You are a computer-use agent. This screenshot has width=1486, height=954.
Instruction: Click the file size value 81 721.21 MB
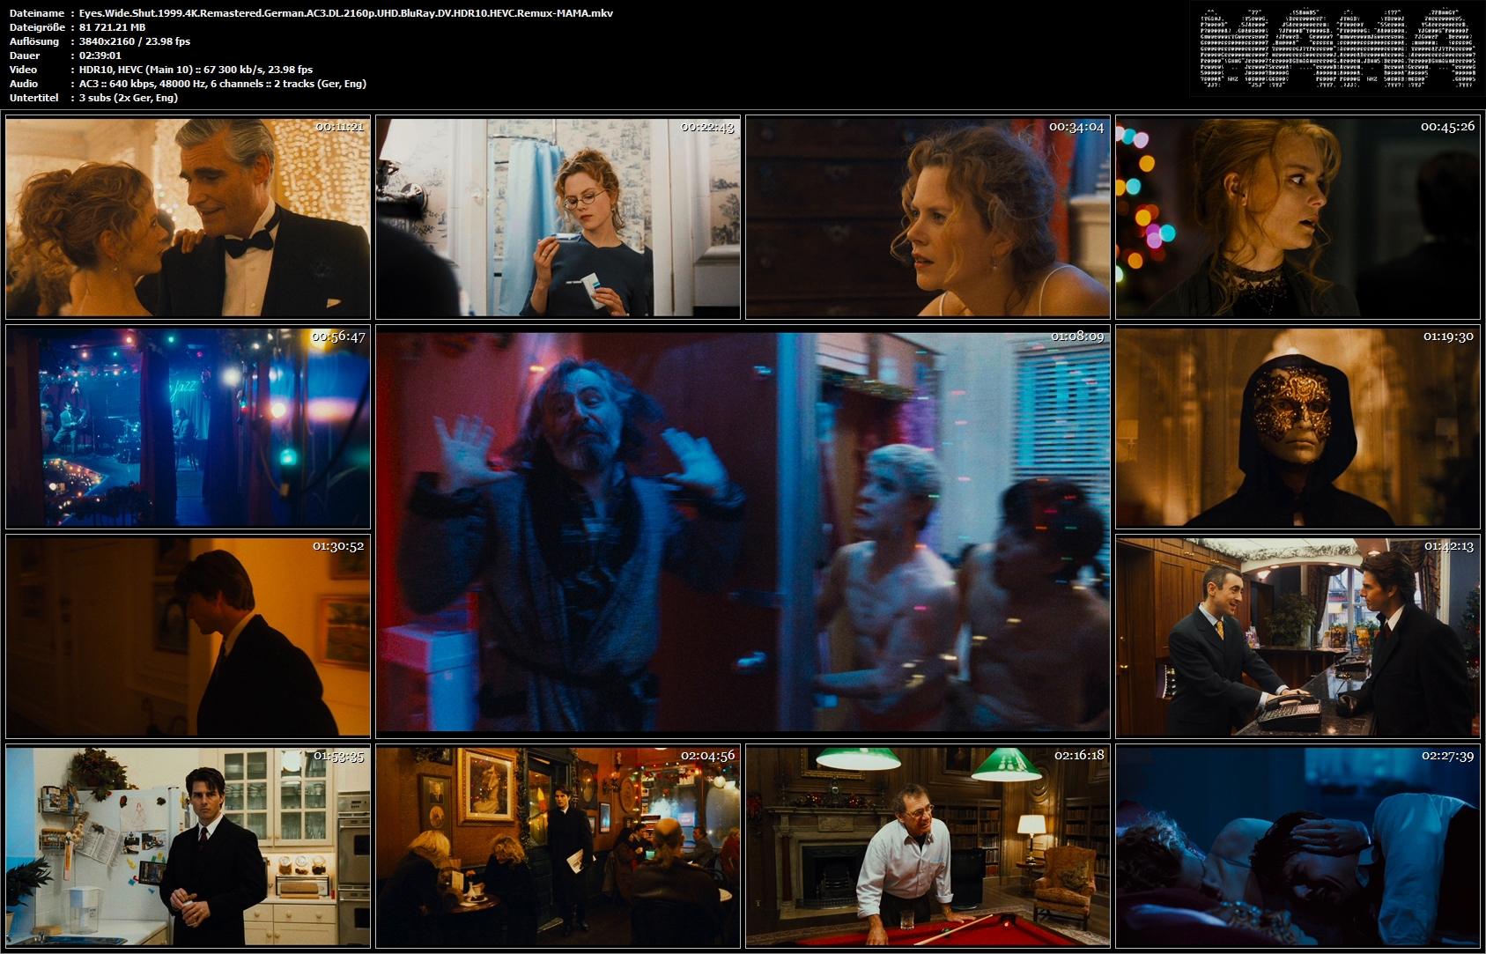click(x=112, y=27)
